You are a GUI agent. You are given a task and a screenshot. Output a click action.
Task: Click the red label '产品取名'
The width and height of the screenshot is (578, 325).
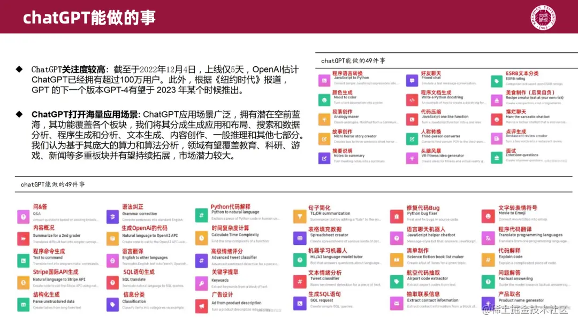[509, 294]
